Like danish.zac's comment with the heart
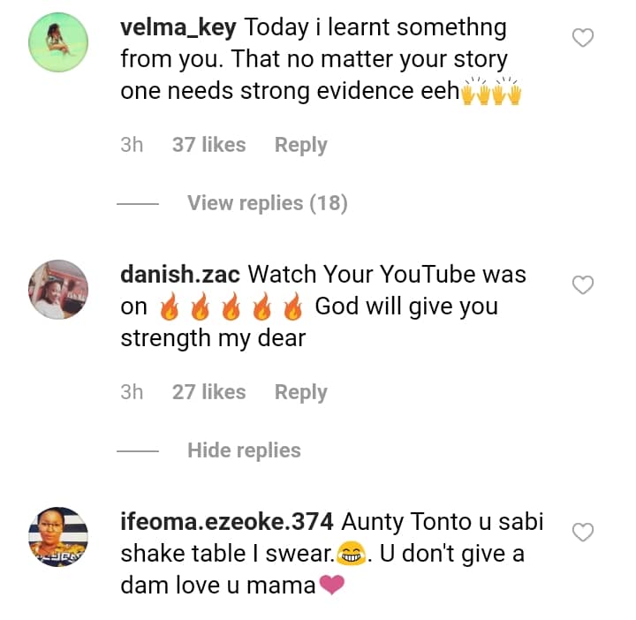Screen dimensions: 636x620 click(583, 285)
